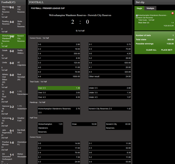Open Hannover 96 vs Heidenheim match
175x164 pixels.
pyautogui.click(x=13, y=110)
